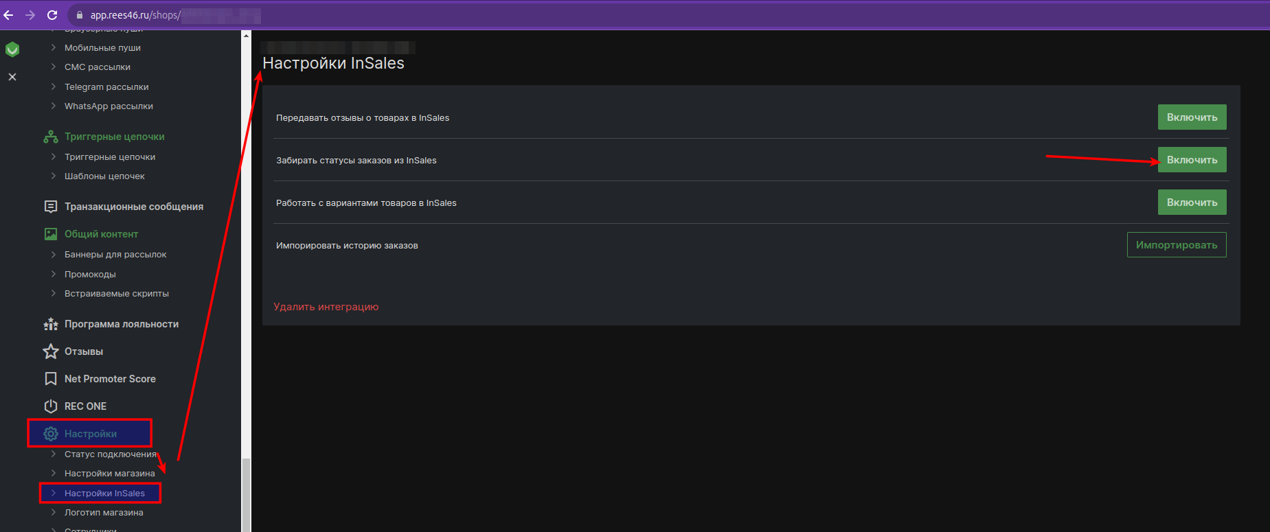
Task: Click the Удалить интеграцию link
Action: (326, 307)
